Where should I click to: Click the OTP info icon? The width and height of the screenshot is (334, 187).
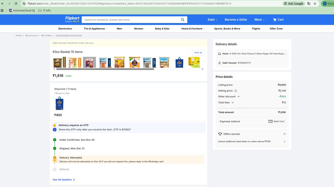coord(55,130)
